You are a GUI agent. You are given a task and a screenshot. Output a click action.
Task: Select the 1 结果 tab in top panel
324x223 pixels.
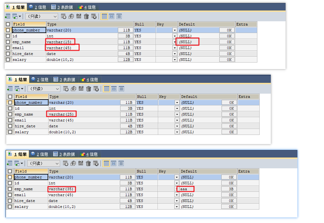tap(16, 7)
